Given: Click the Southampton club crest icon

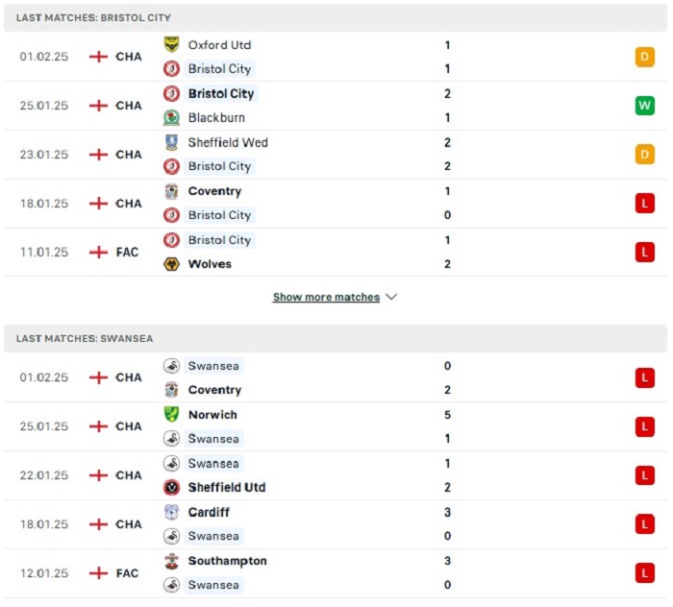Looking at the screenshot, I should [x=172, y=561].
